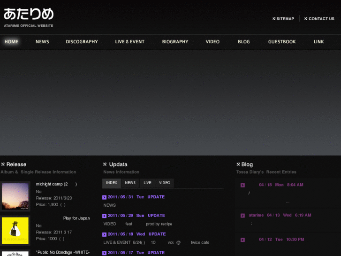The width and height of the screenshot is (341, 256).
Task: Click the purple arrow icon for 2011/05/31 update
Action: [105, 197]
